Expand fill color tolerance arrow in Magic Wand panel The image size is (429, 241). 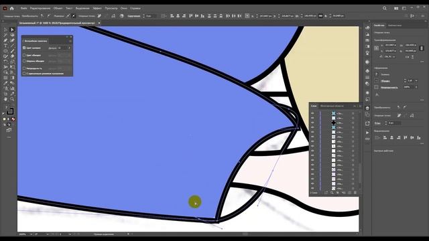(69, 48)
